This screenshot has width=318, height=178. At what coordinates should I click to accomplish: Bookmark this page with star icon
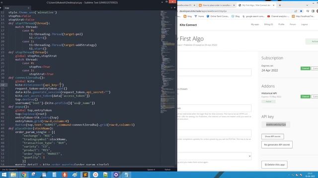coord(301,11)
